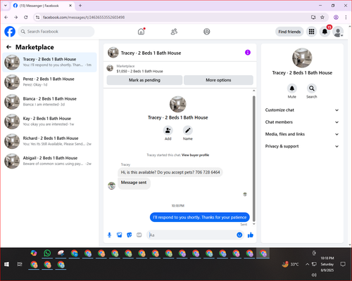Click the 'Message sent' bubble
This screenshot has height=281, width=352.
(134, 183)
